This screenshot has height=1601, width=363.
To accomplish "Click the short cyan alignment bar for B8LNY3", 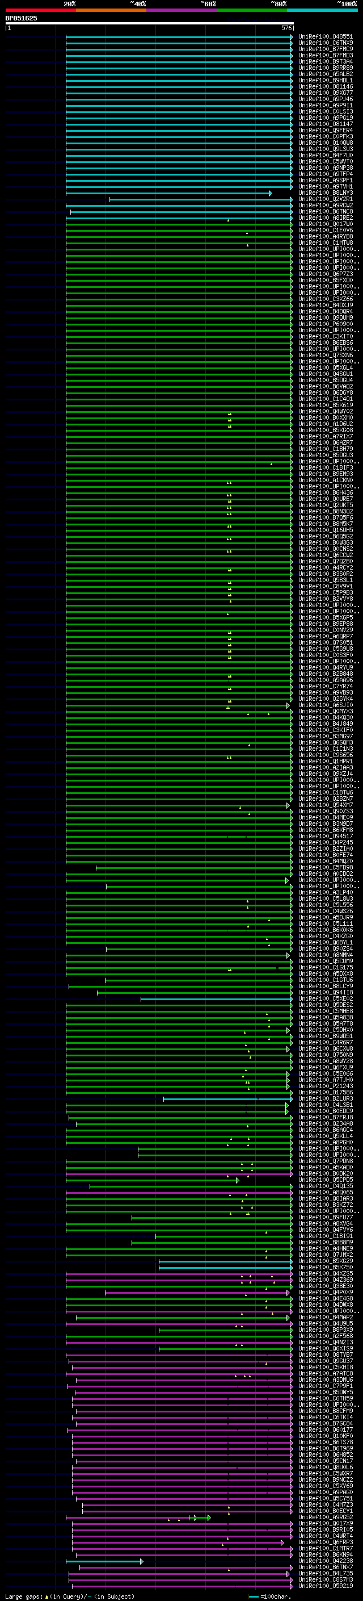I will 169,193.
